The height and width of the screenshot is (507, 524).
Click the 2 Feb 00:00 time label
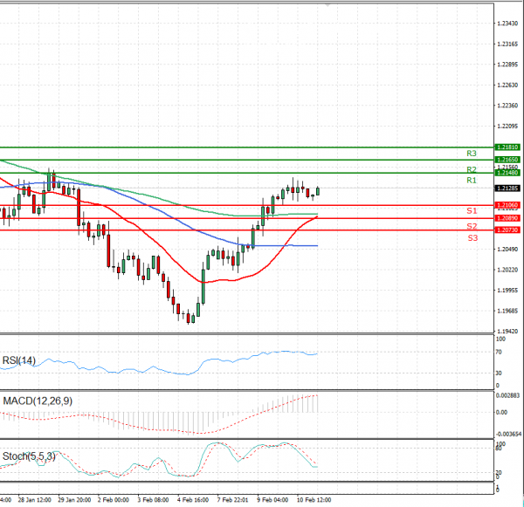114,500
